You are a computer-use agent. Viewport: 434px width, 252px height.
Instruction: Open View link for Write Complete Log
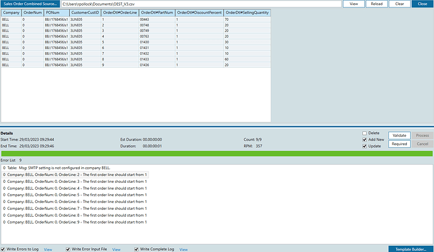coord(184,249)
